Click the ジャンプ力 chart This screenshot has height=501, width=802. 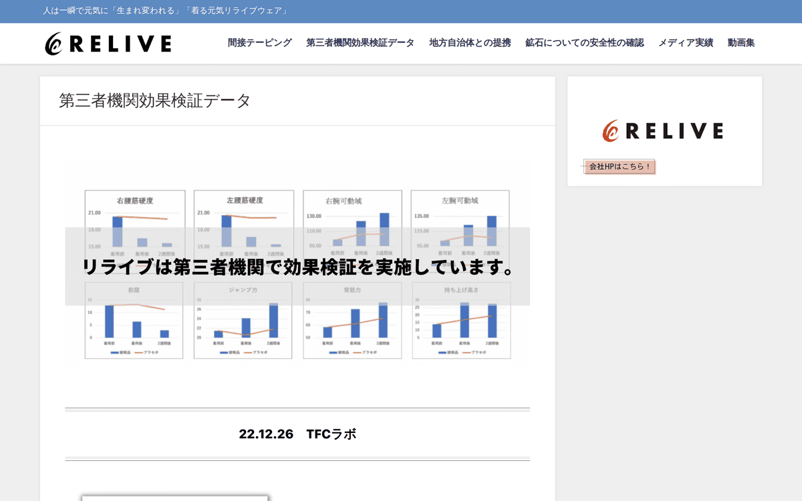coord(243,321)
